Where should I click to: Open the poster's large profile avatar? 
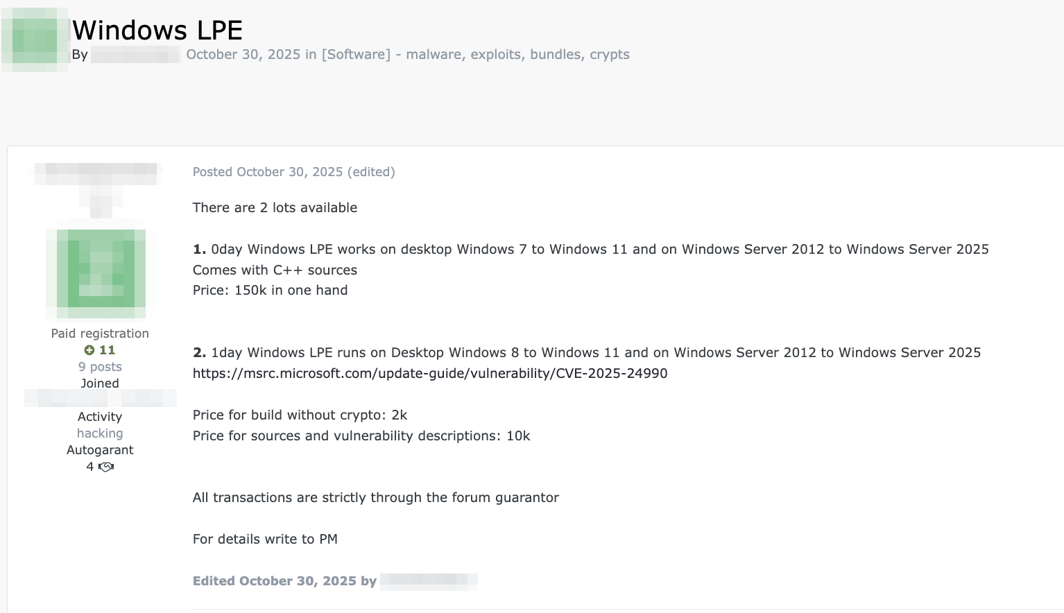coord(101,268)
